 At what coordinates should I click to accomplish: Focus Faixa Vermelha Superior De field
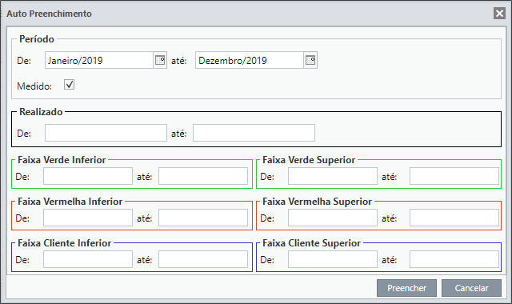point(333,218)
